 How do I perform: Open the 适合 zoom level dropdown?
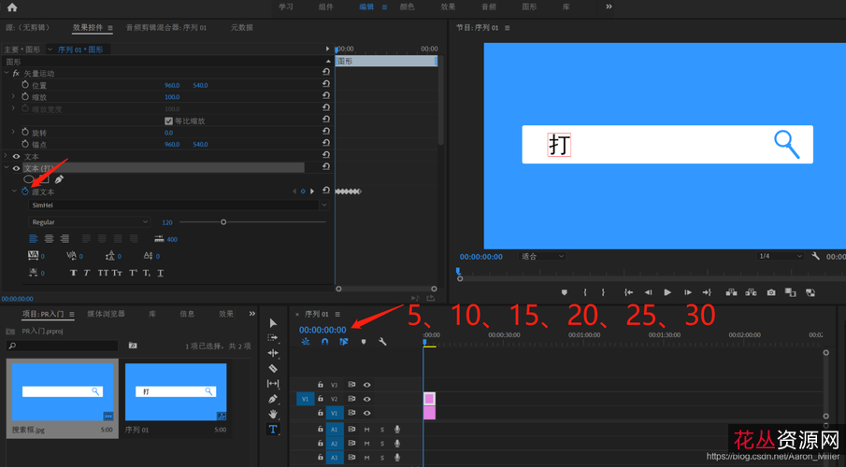[x=543, y=256]
